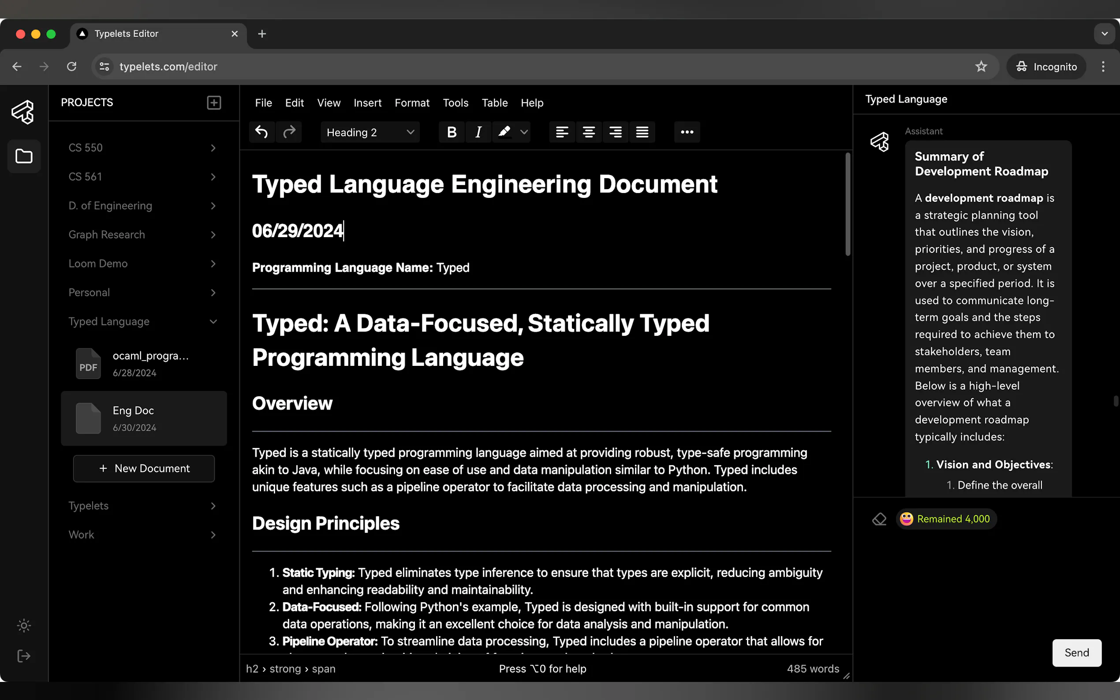Expand the Graph Research project
The height and width of the screenshot is (700, 1120).
[213, 235]
